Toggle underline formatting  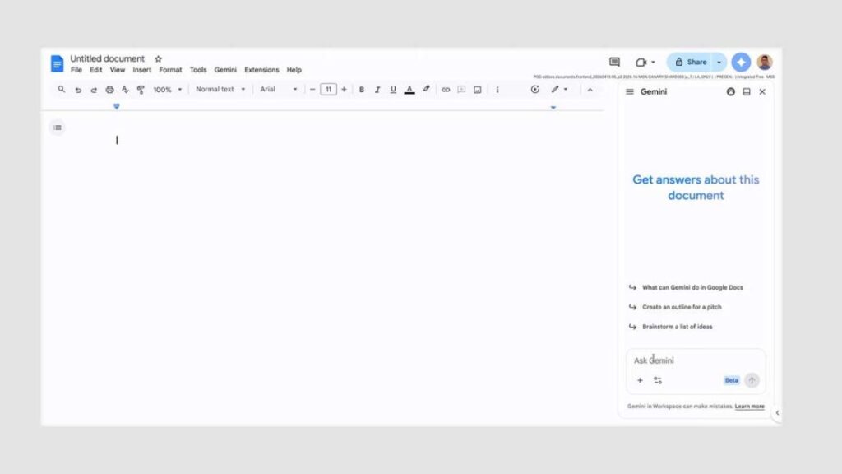pos(393,90)
